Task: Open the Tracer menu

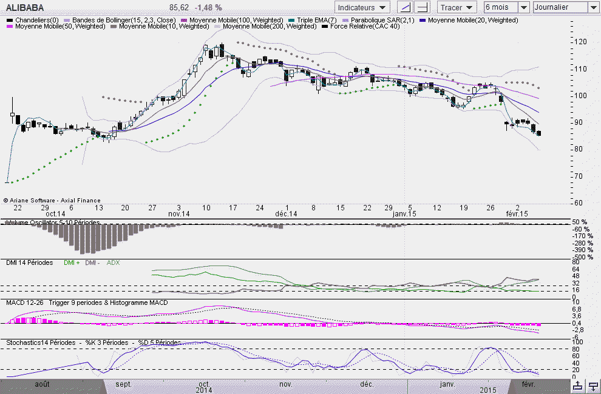Action: coord(457,7)
